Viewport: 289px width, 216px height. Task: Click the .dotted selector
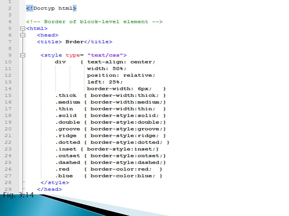(68, 142)
